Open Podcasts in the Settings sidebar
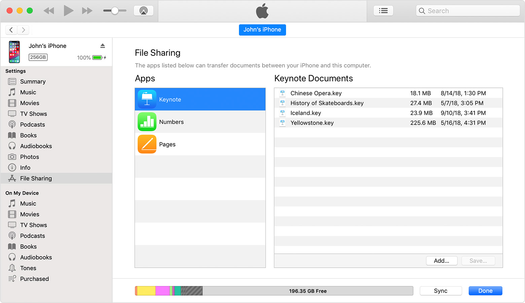The height and width of the screenshot is (303, 525). pyautogui.click(x=32, y=124)
